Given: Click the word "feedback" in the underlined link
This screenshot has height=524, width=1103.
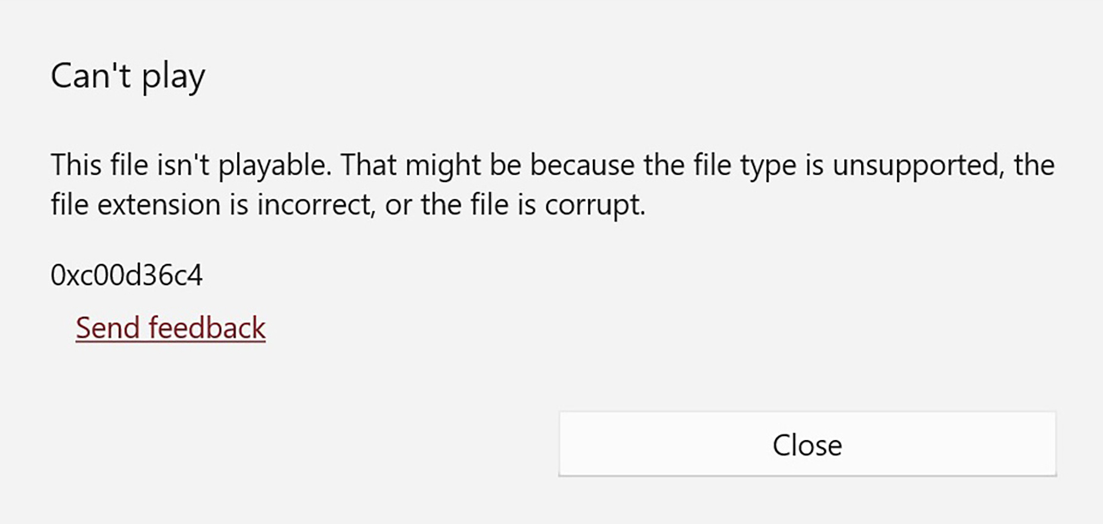Looking at the screenshot, I should point(207,328).
